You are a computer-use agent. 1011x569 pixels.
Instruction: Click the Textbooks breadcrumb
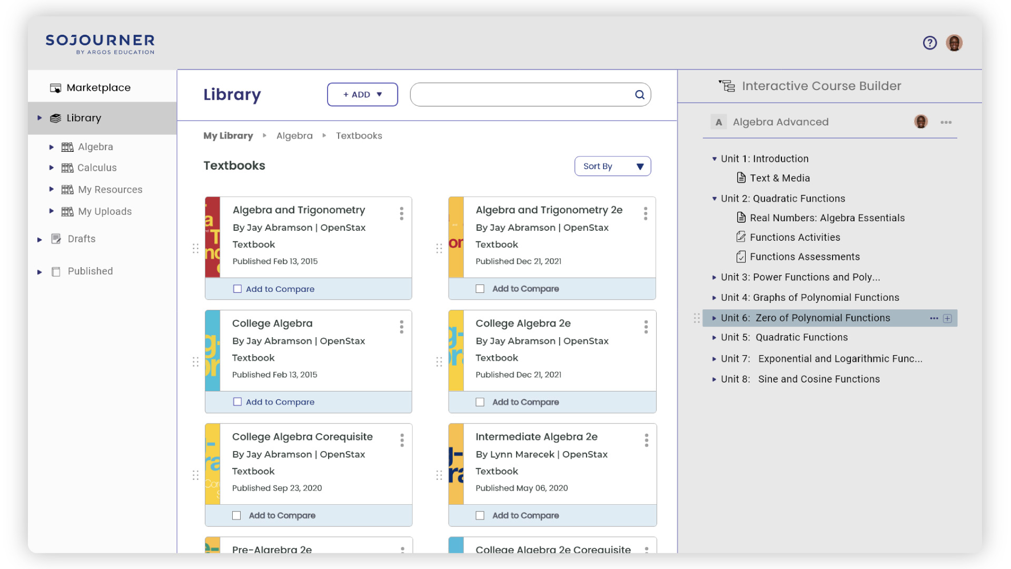pyautogui.click(x=359, y=135)
